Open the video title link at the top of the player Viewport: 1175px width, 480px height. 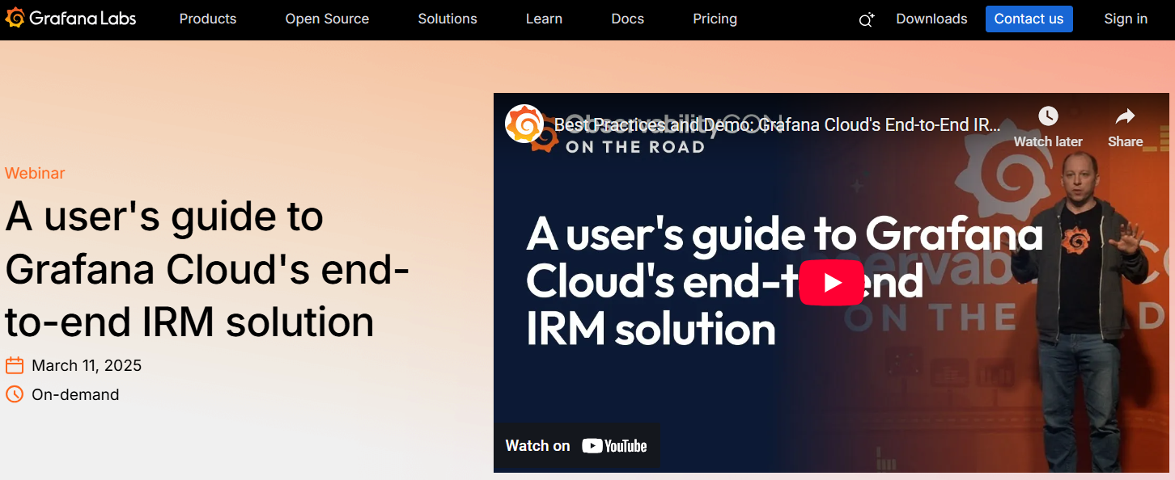tap(777, 125)
